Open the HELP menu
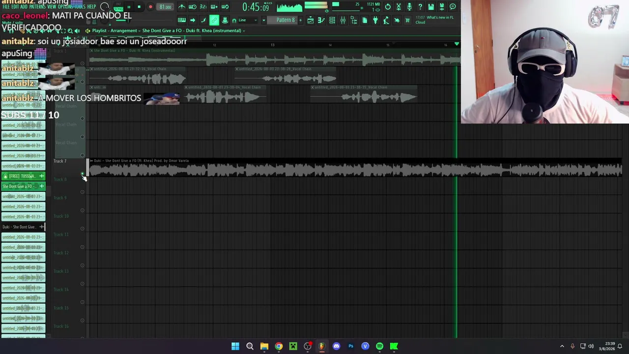 click(92, 7)
